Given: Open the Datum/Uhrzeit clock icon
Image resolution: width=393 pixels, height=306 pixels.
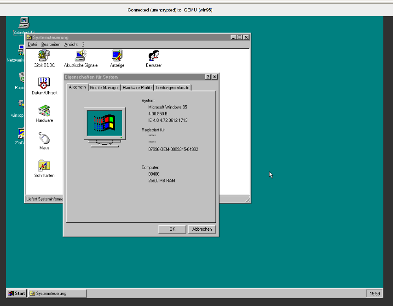Looking at the screenshot, I should point(44,86).
